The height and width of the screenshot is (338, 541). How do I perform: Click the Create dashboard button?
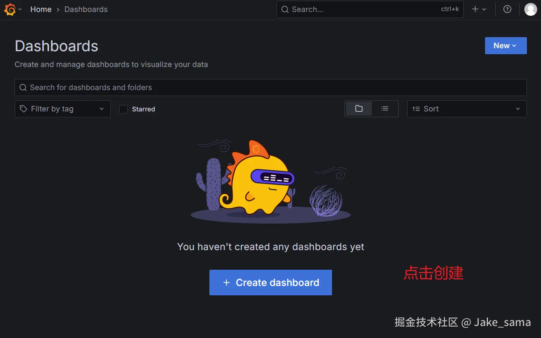coord(270,282)
